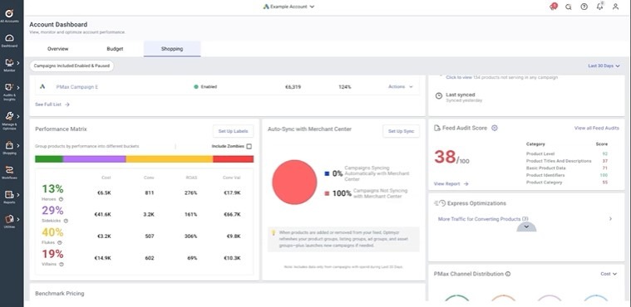Click the Express Optimizations icon
The width and height of the screenshot is (631, 307).
440,203
